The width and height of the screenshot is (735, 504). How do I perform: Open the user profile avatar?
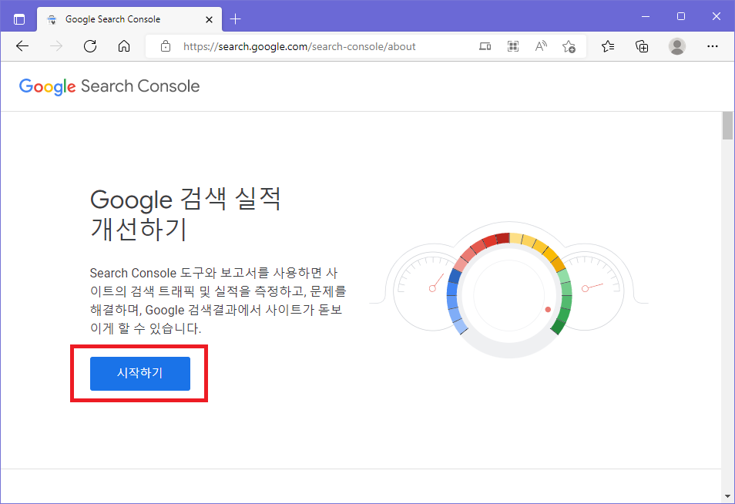point(677,46)
